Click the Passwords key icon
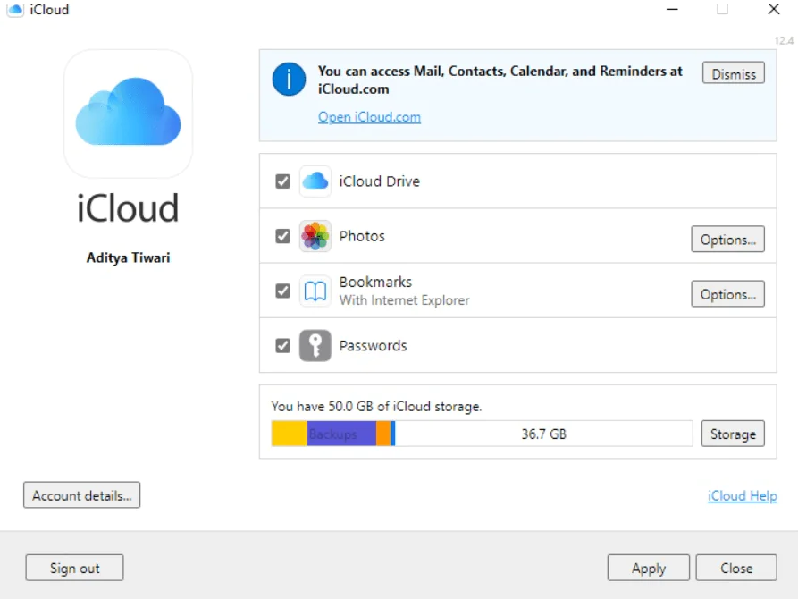 [x=315, y=345]
